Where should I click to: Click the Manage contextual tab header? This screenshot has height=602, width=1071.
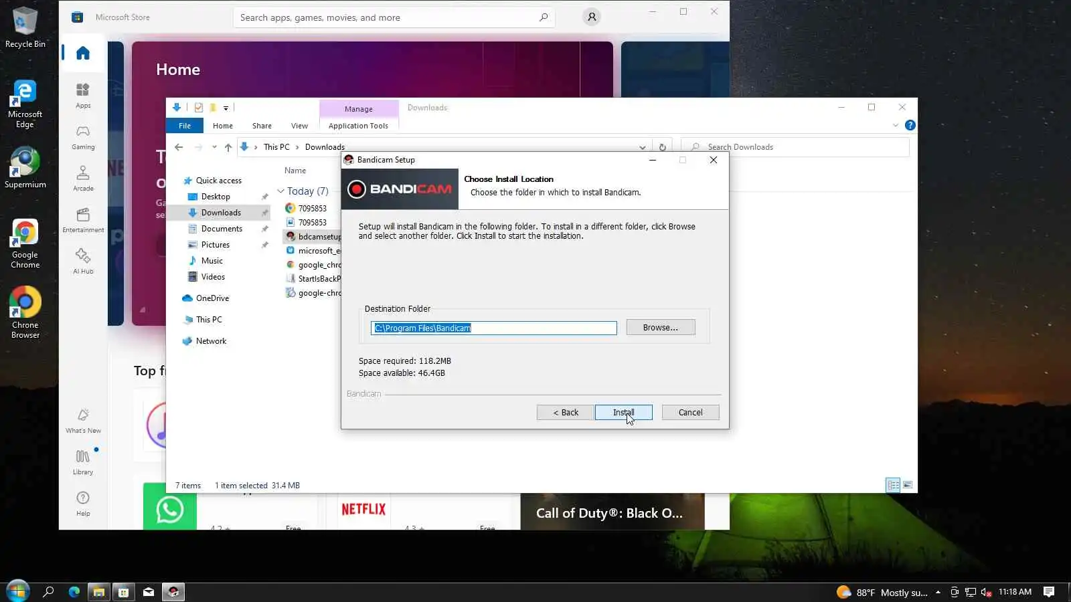pos(359,109)
